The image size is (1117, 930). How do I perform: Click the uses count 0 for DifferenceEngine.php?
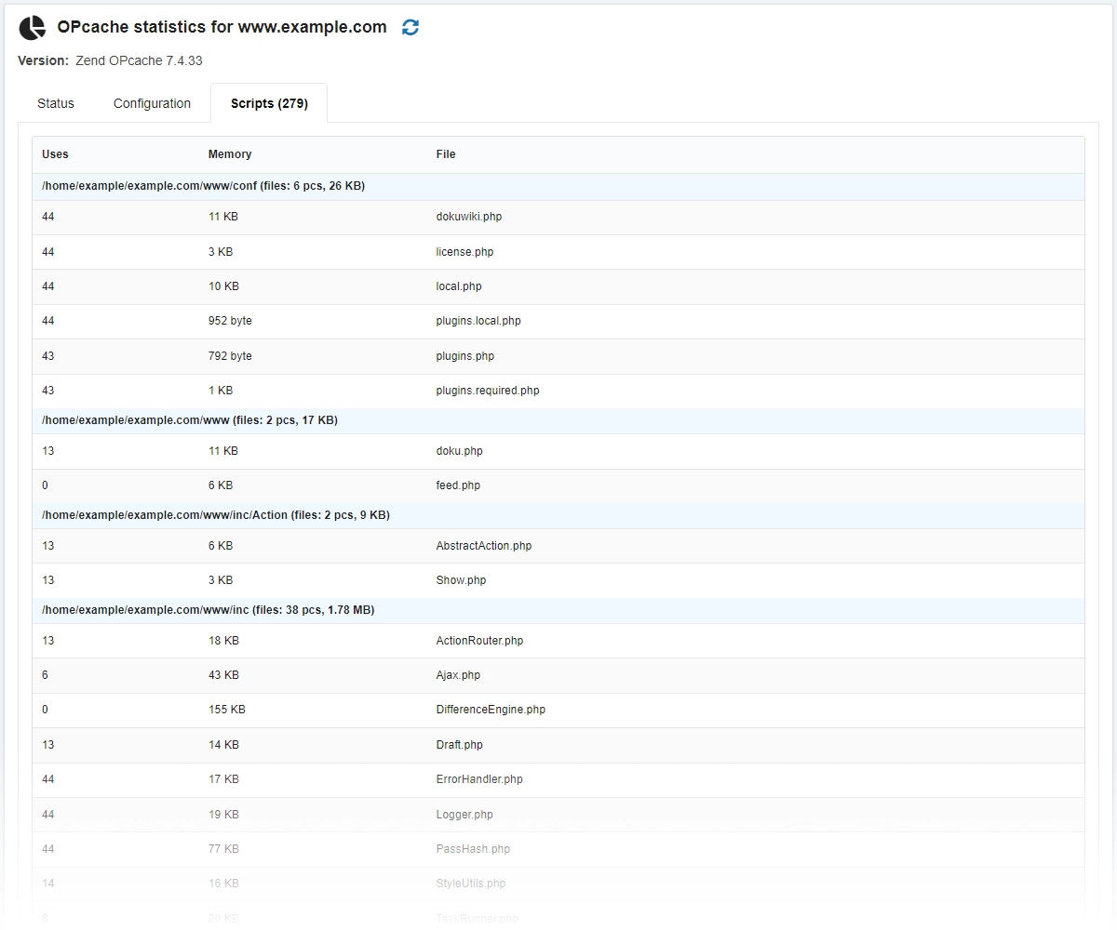pyautogui.click(x=46, y=710)
